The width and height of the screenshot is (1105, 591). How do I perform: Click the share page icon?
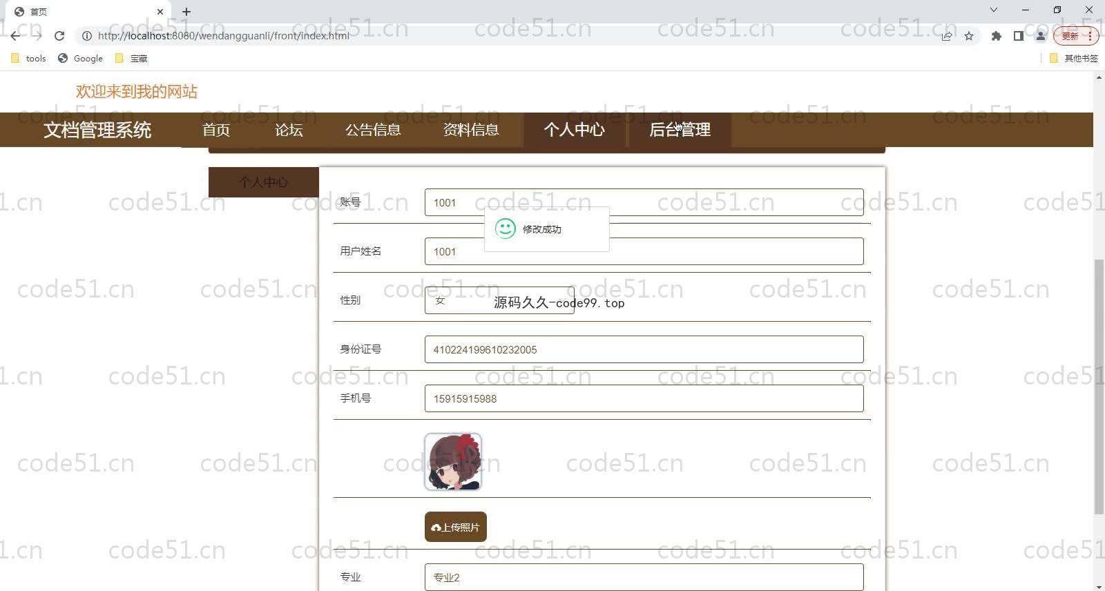pyautogui.click(x=947, y=36)
